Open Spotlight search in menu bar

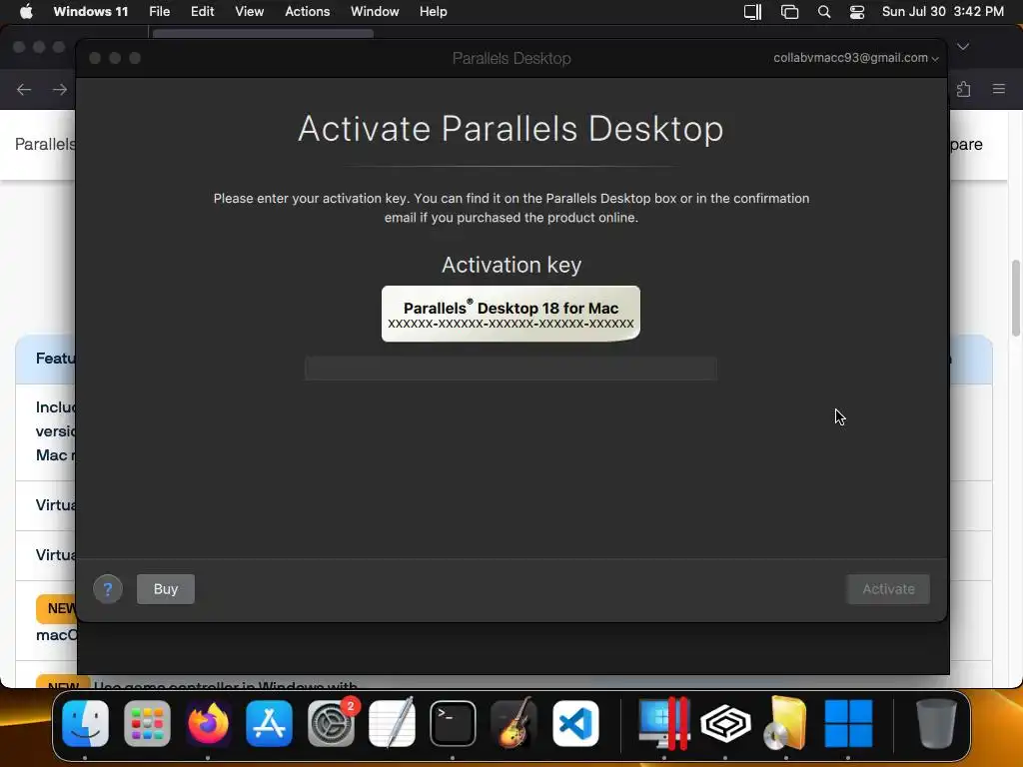[x=824, y=12]
